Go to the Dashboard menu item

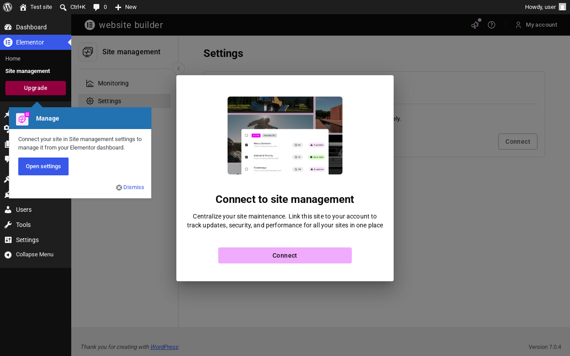pyautogui.click(x=36, y=27)
